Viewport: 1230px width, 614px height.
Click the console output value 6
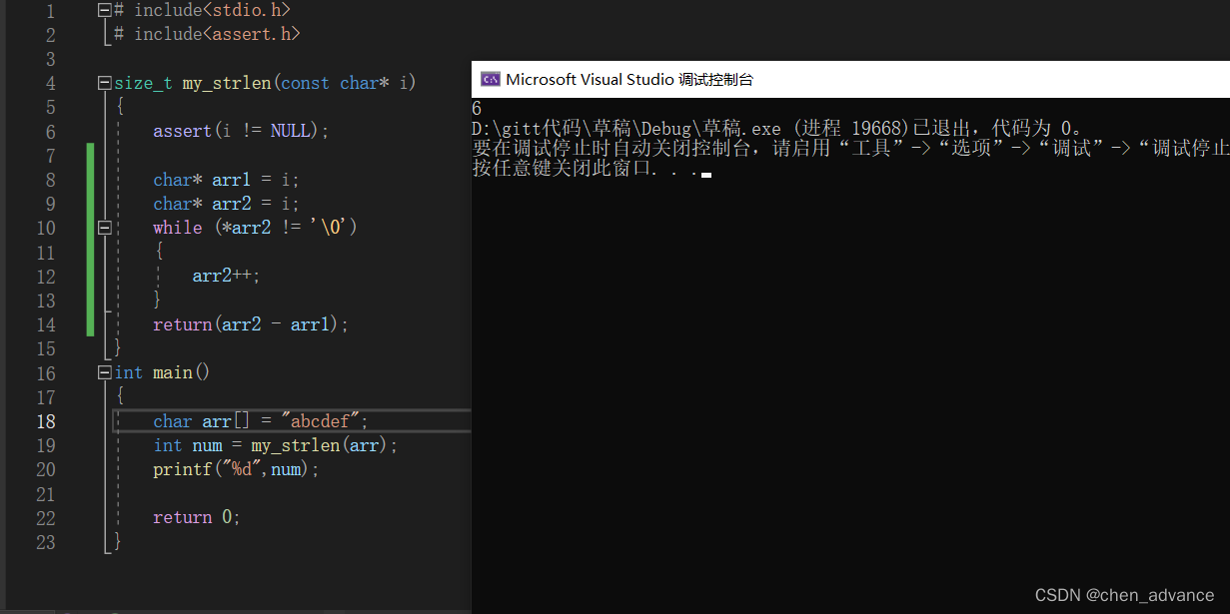(x=477, y=108)
